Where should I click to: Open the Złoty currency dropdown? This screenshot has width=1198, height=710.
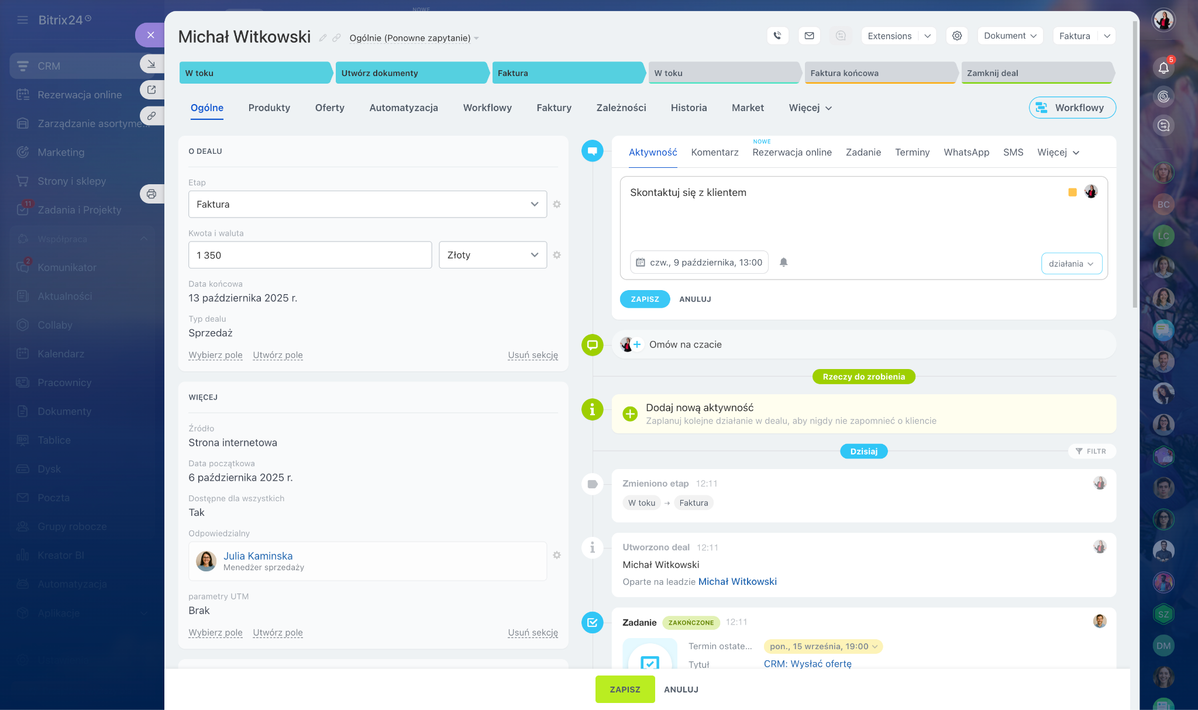[493, 255]
